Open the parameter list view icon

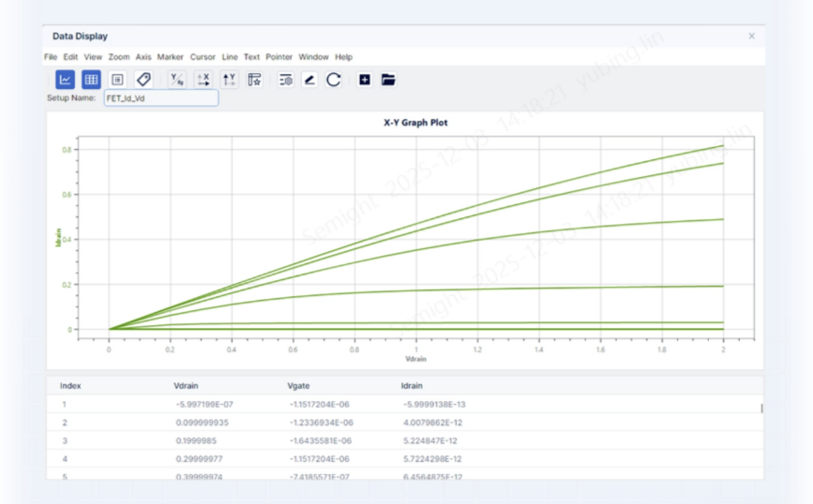click(118, 80)
